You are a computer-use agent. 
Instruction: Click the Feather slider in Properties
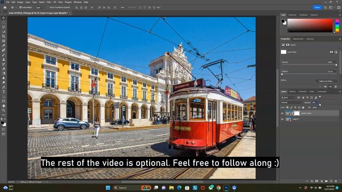[x=309, y=74]
